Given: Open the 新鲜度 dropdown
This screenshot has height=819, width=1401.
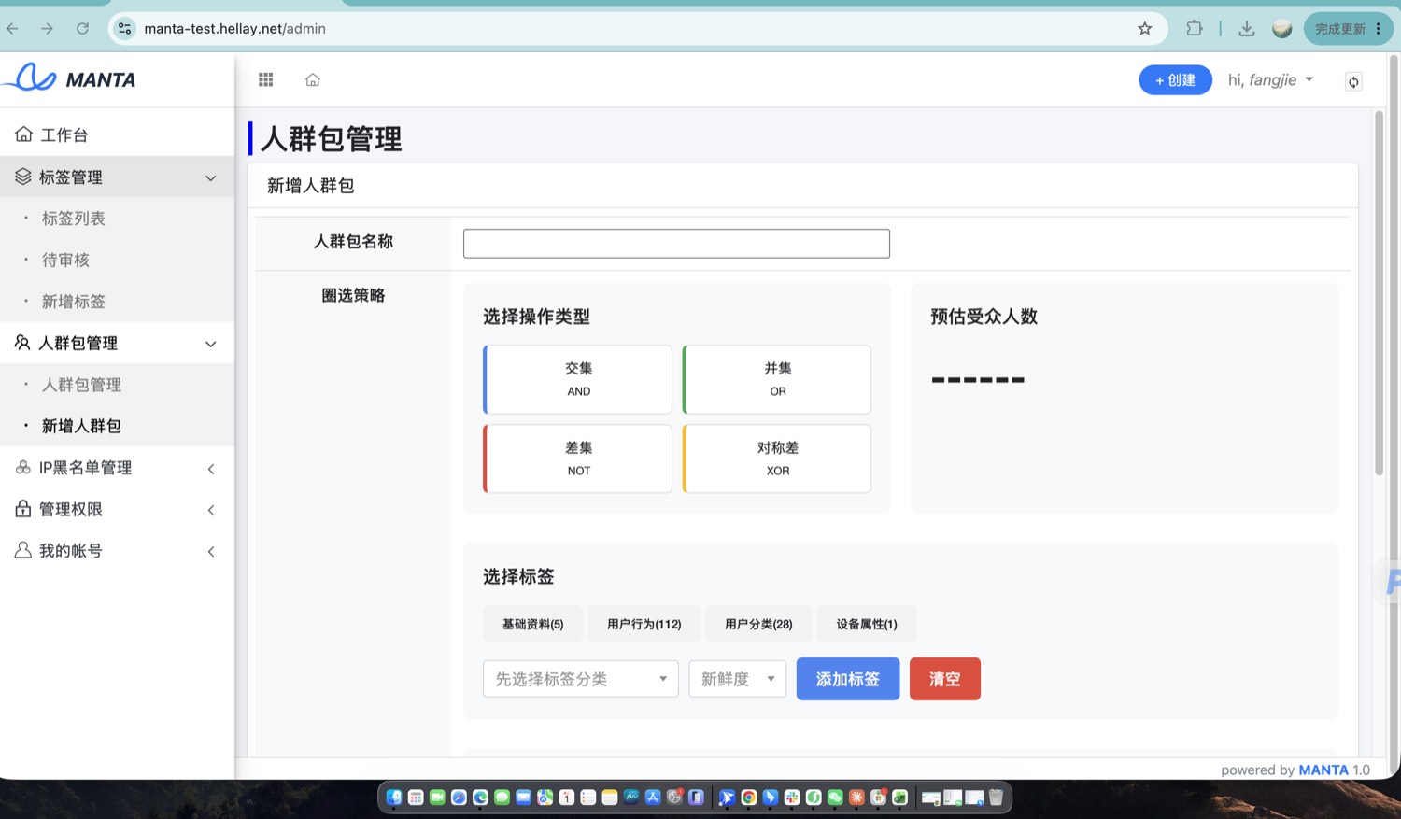Looking at the screenshot, I should tap(738, 679).
